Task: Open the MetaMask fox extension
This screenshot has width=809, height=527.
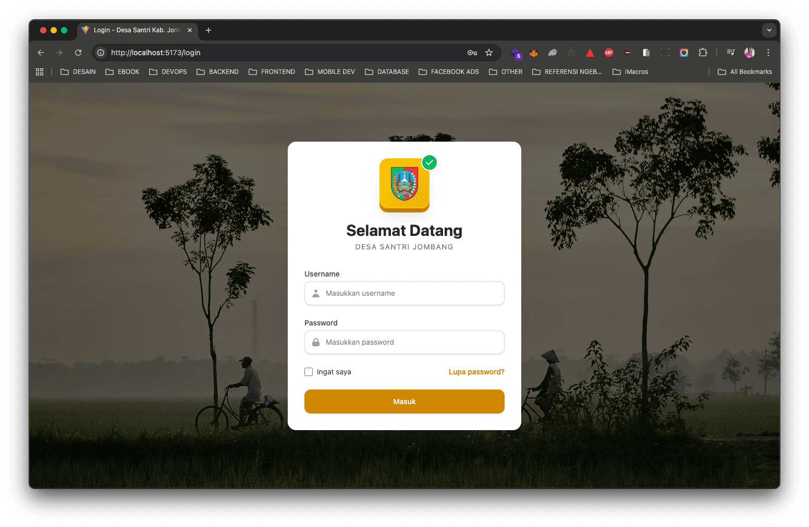Action: (534, 53)
